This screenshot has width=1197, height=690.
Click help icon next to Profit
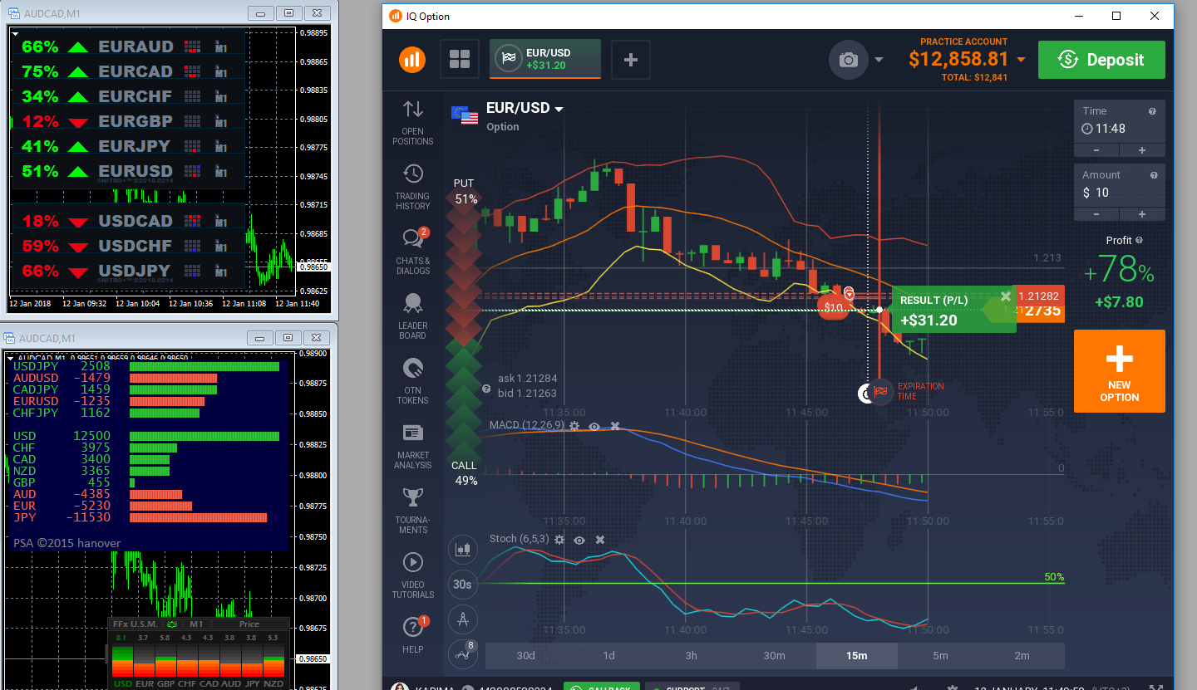click(x=1139, y=240)
